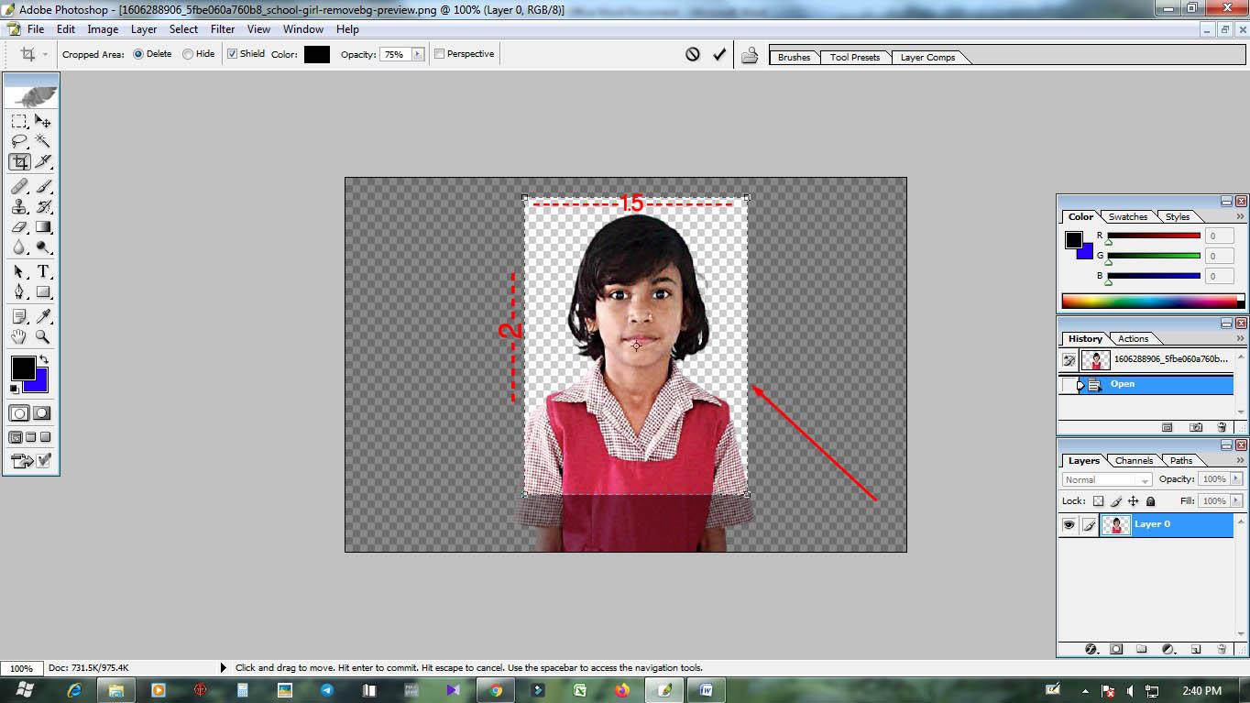Viewport: 1250px width, 703px height.
Task: Select the Rectangular Marquee tool
Action: tap(19, 121)
